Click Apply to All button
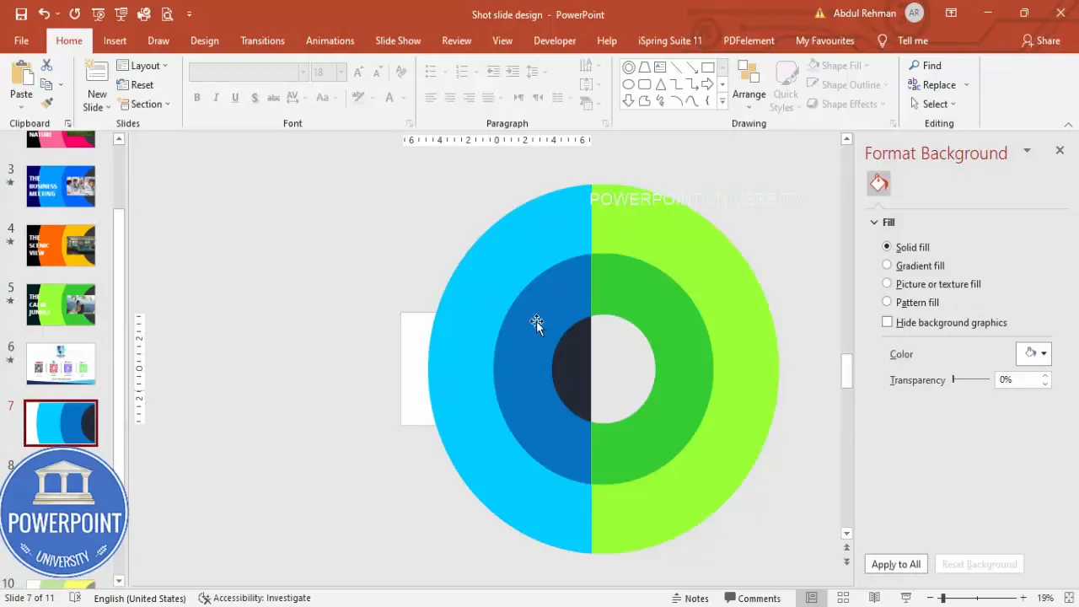Image resolution: width=1079 pixels, height=607 pixels. click(896, 564)
